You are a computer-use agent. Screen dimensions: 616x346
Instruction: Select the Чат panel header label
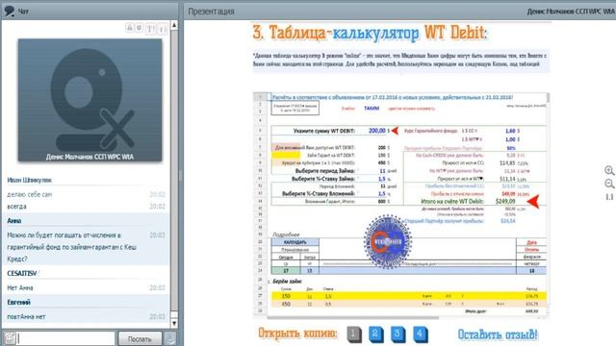point(23,12)
